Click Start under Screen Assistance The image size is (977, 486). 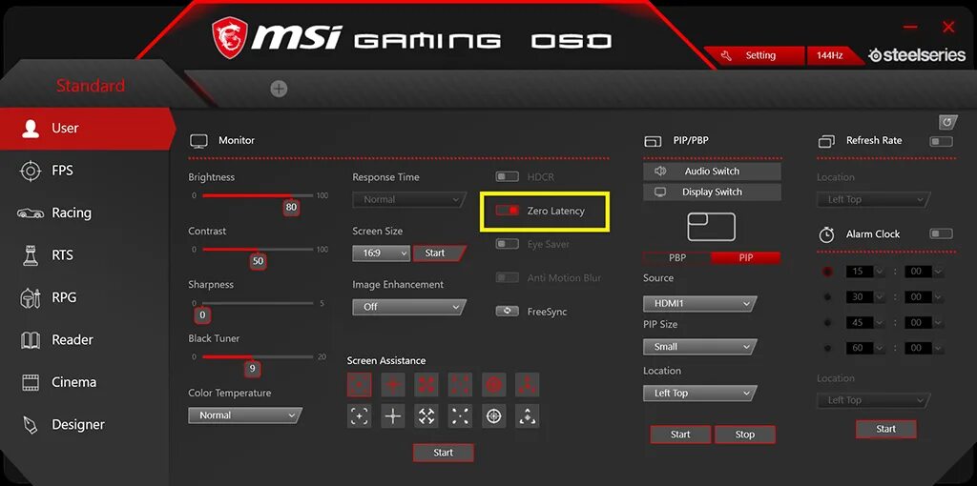443,453
